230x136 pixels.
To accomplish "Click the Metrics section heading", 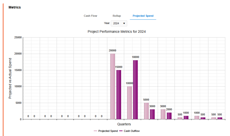I will tap(15, 7).
